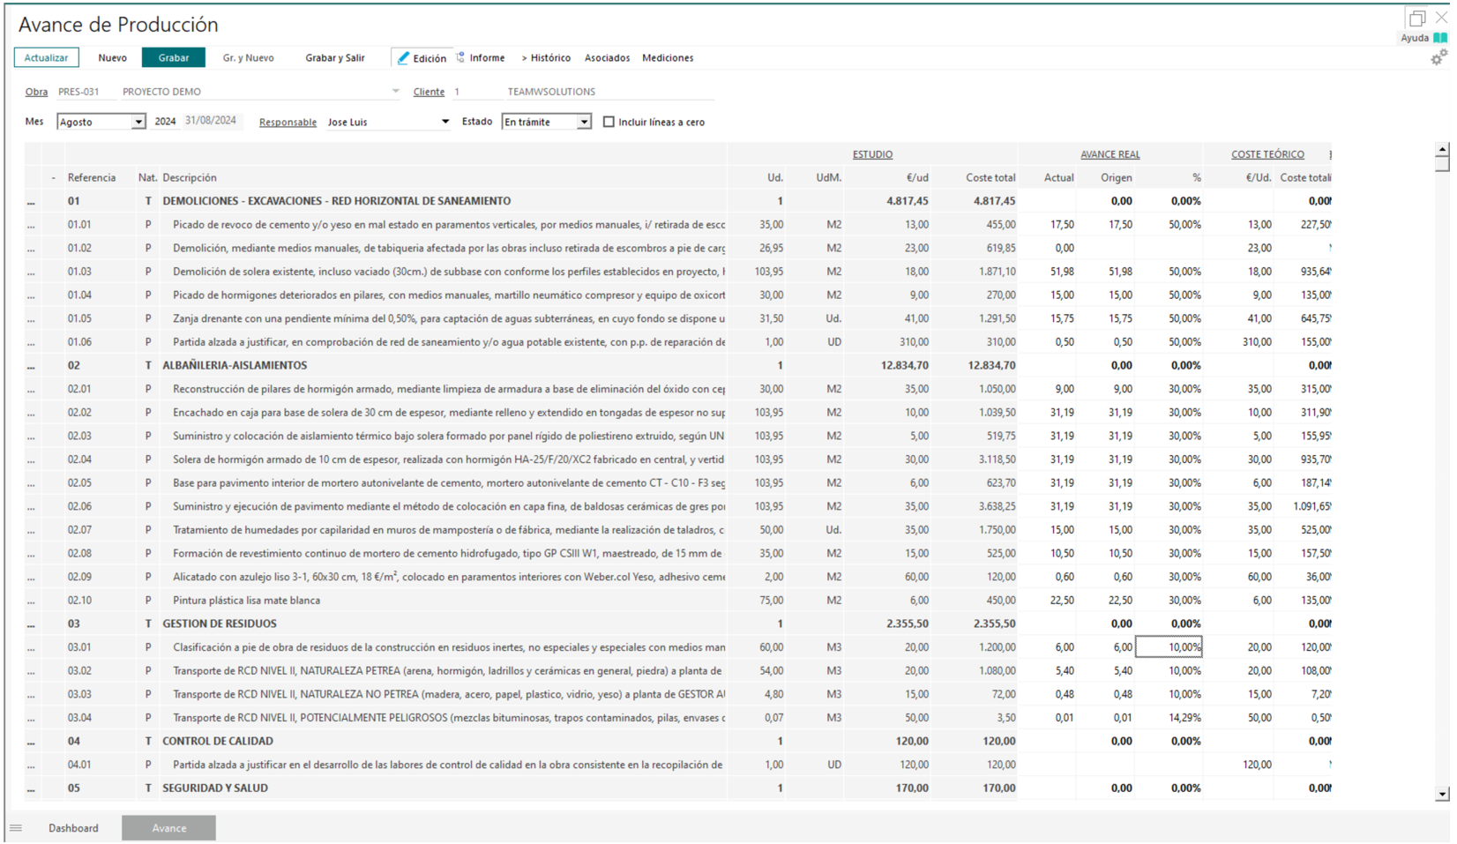Click the 3.638,25 coste total cell

click(997, 506)
